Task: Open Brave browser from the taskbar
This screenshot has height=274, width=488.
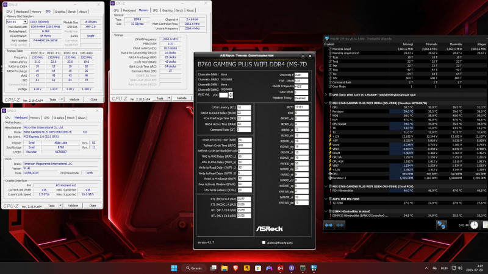Action: pyautogui.click(x=235, y=268)
